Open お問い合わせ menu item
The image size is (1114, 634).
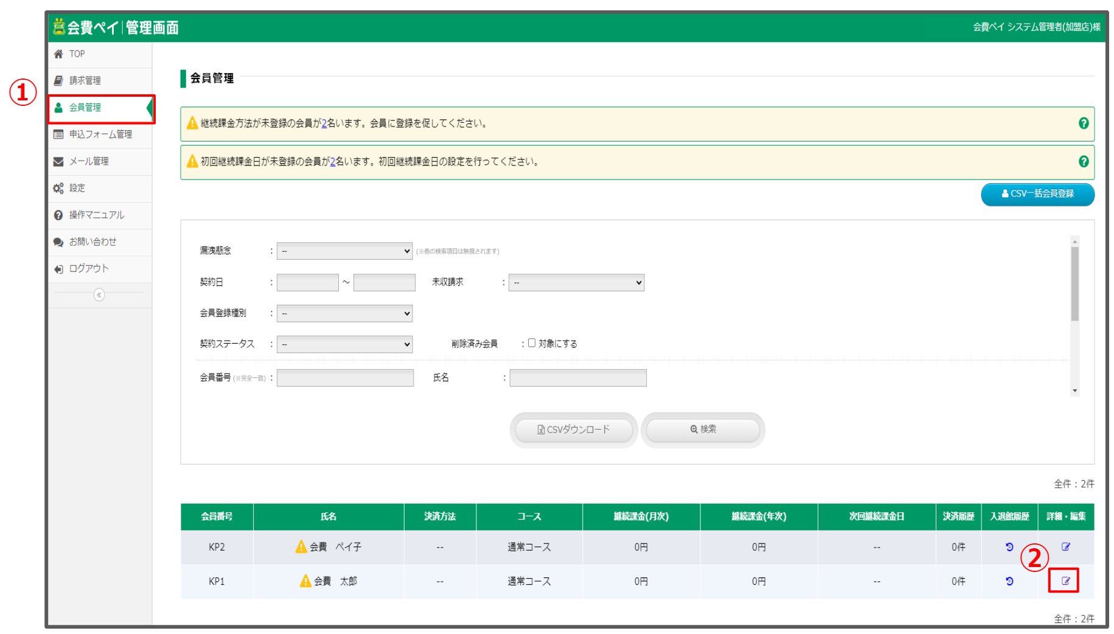(x=100, y=242)
